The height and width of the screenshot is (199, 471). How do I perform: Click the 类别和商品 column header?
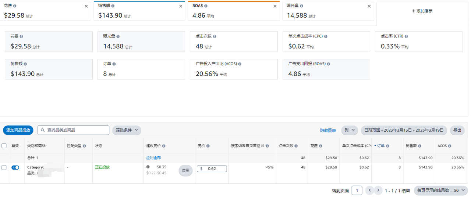[x=36, y=146]
